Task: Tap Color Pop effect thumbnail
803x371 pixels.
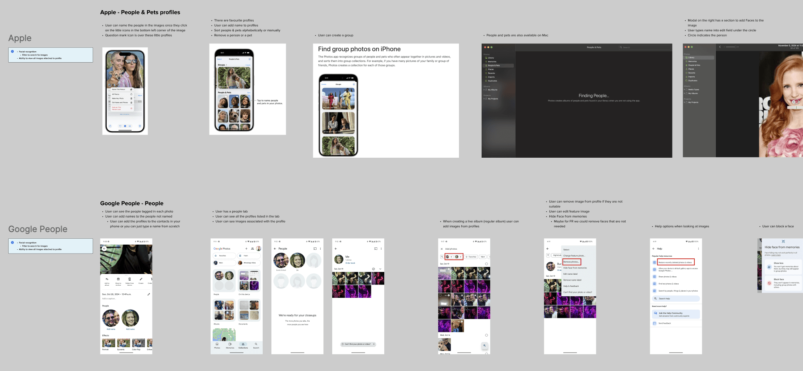Action: [x=138, y=343]
